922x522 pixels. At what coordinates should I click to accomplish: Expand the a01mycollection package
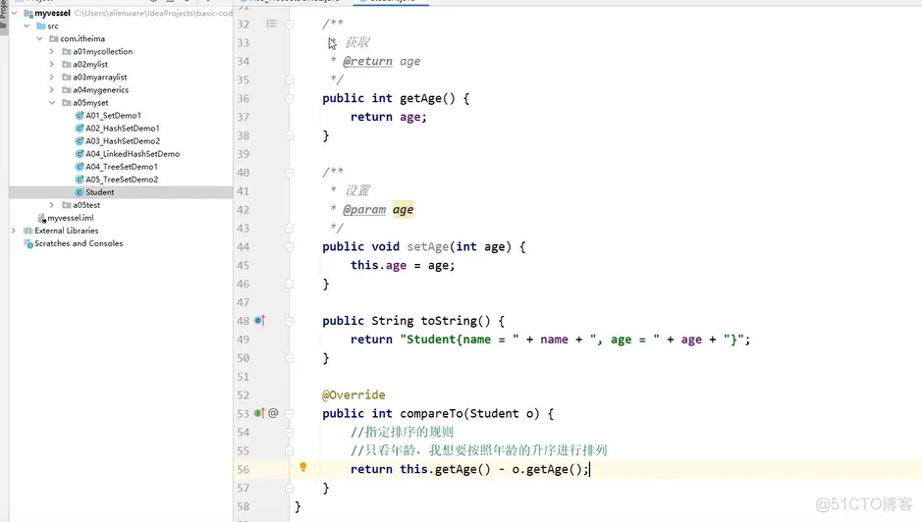[x=52, y=52]
